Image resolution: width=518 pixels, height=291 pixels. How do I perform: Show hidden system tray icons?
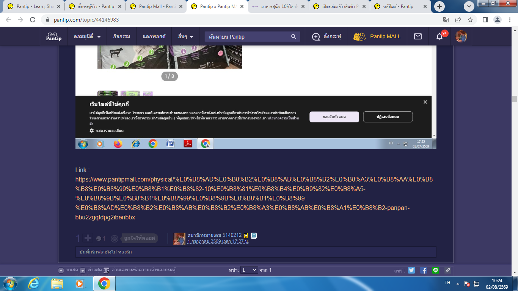pos(458,283)
